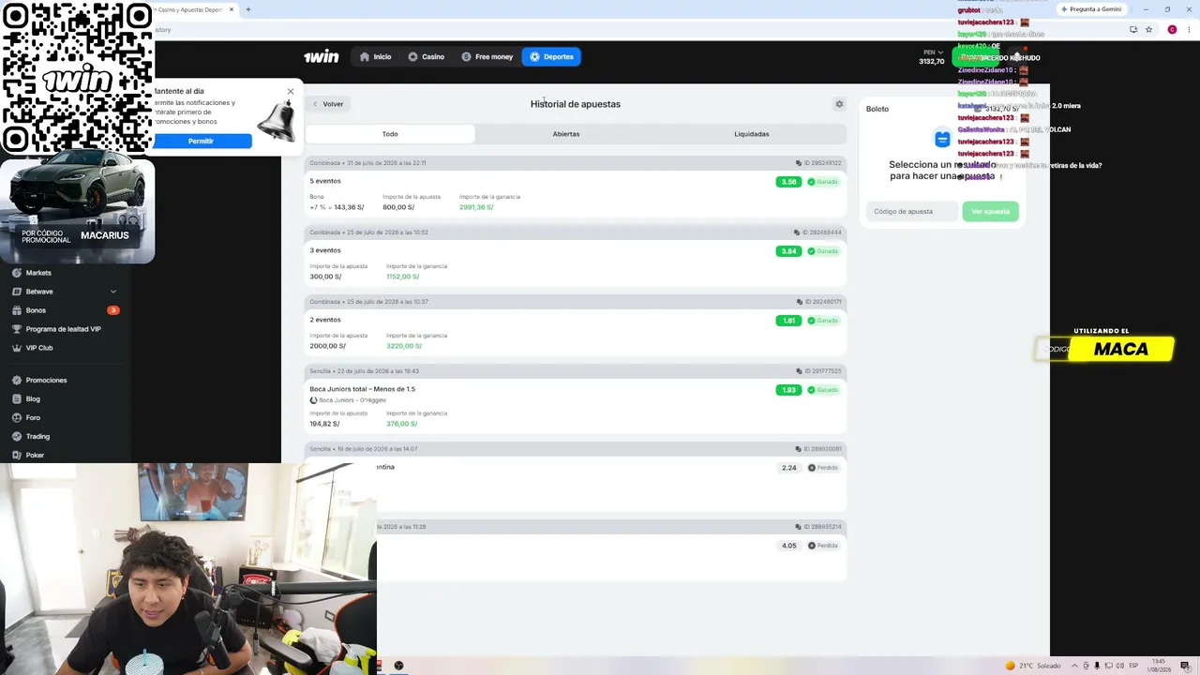Click the install app icon in address bar

click(x=1133, y=30)
